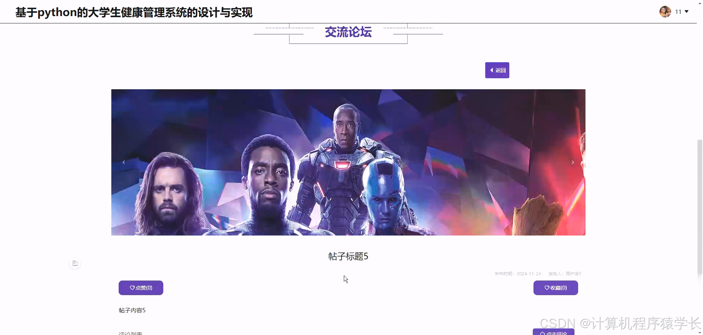Click the post content text 帖子内容5
Screen dimensions: 703x335
[x=132, y=310]
